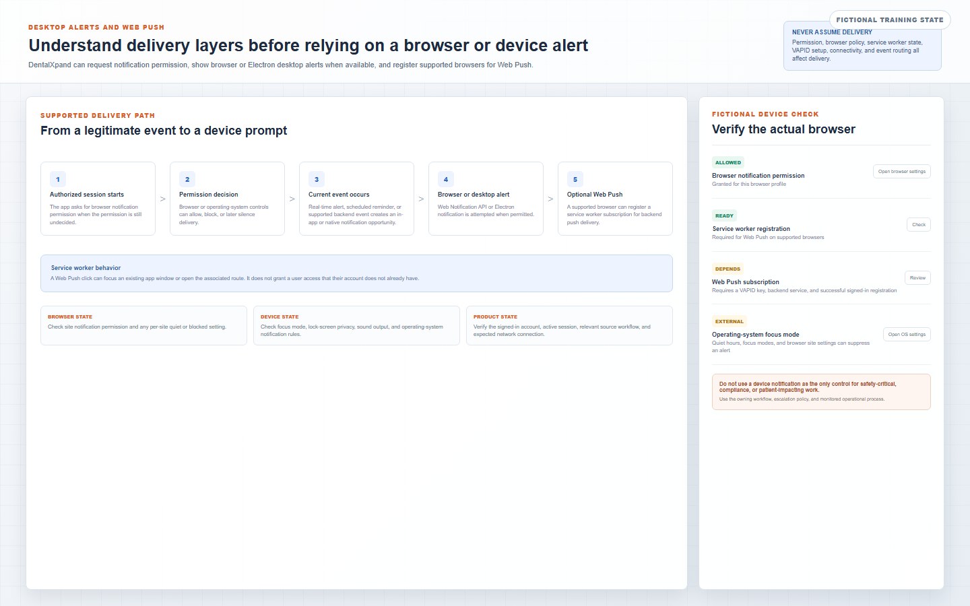Viewport: 970px width, 606px height.
Task: Click Service worker registration row title
Action: pos(751,229)
